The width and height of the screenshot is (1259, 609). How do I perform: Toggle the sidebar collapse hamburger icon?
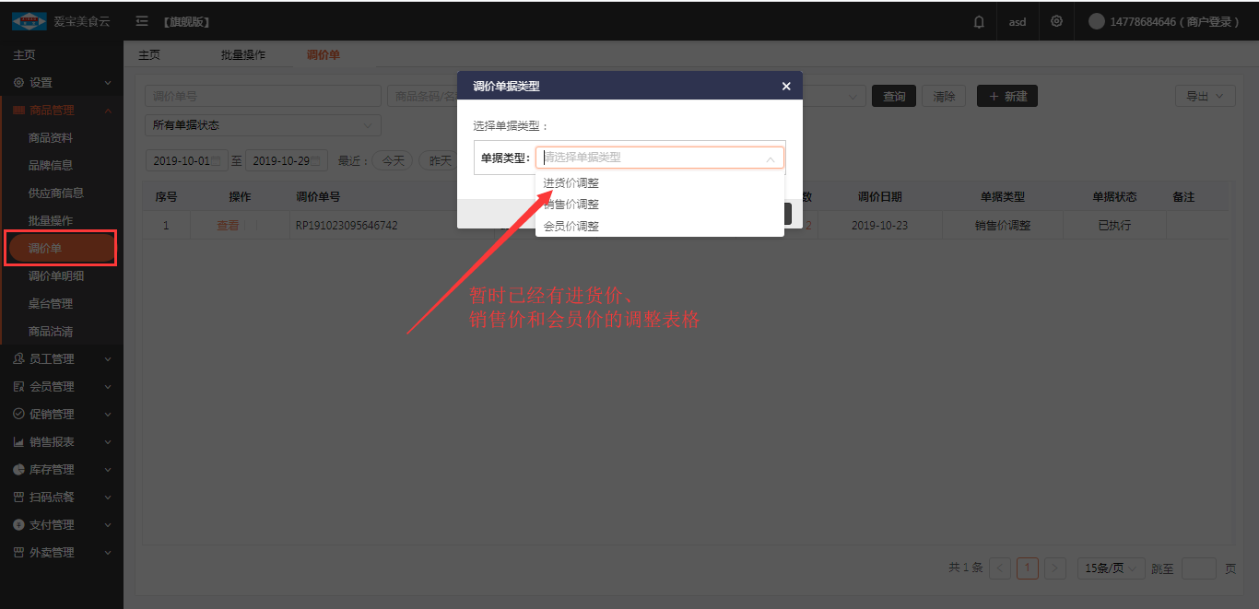point(142,21)
